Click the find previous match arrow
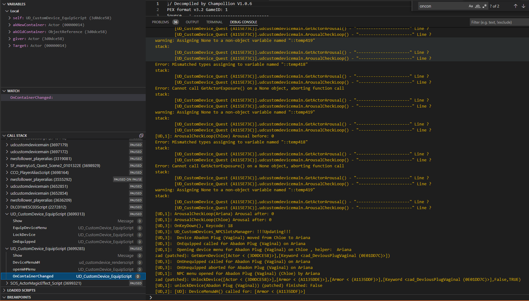Screen dimensions: 529x301 click(x=516, y=6)
